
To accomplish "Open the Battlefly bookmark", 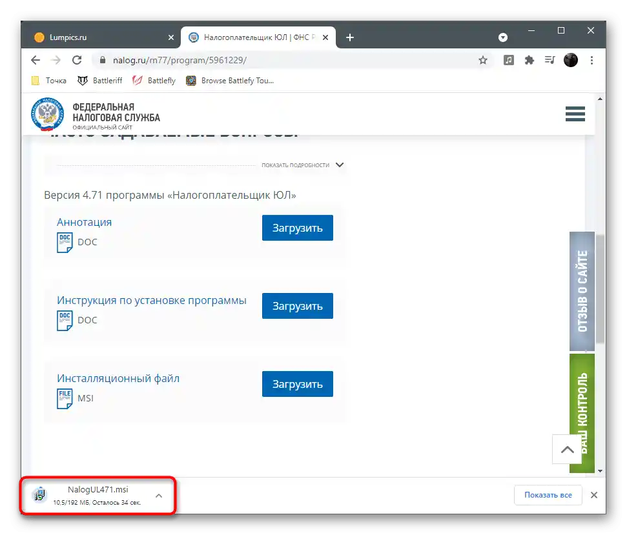I will tap(154, 81).
